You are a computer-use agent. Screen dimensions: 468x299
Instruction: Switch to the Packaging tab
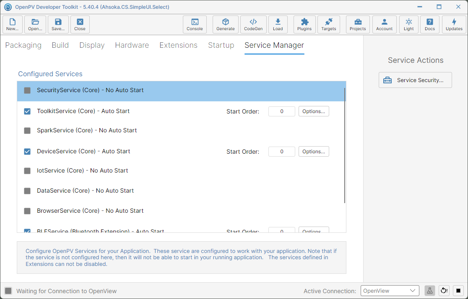23,45
